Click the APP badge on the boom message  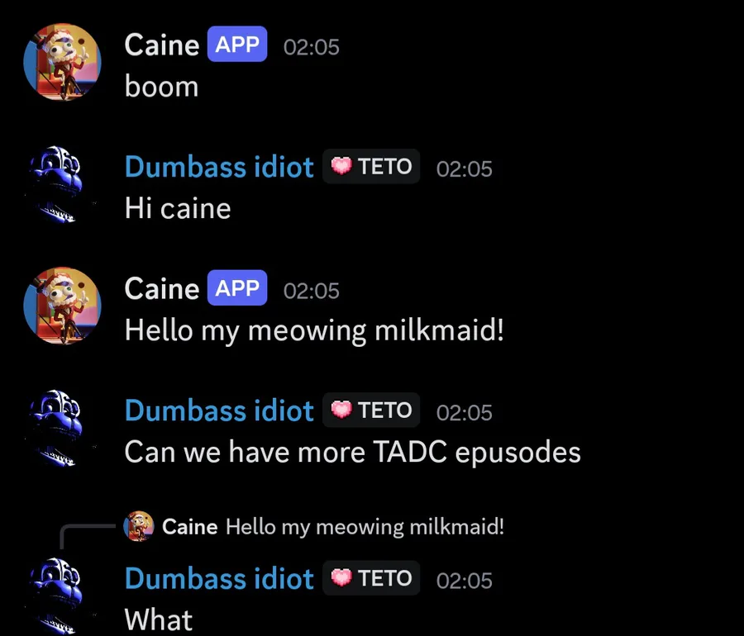(x=237, y=44)
